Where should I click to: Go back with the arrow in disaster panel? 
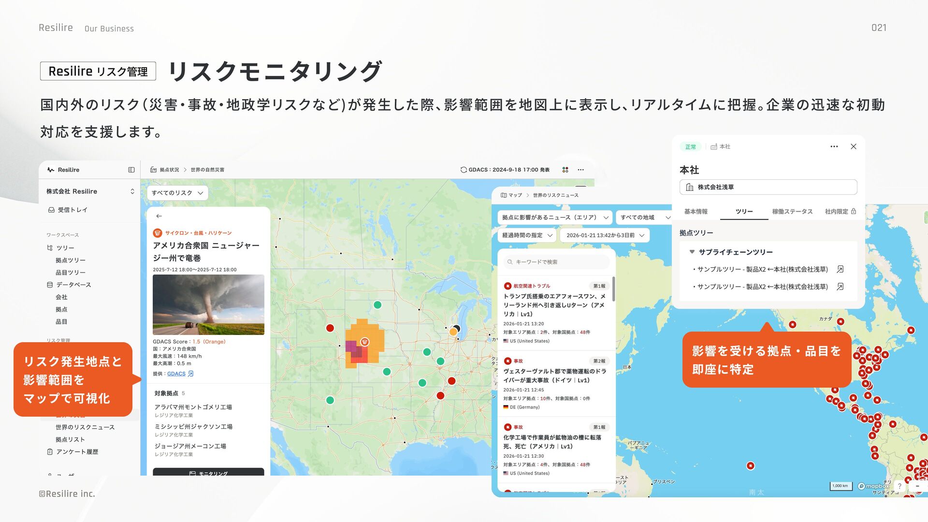click(159, 216)
